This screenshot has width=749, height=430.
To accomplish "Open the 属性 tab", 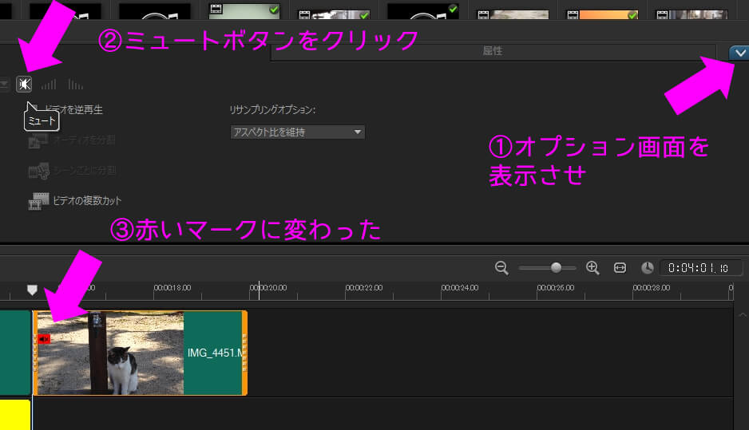I will tap(492, 52).
